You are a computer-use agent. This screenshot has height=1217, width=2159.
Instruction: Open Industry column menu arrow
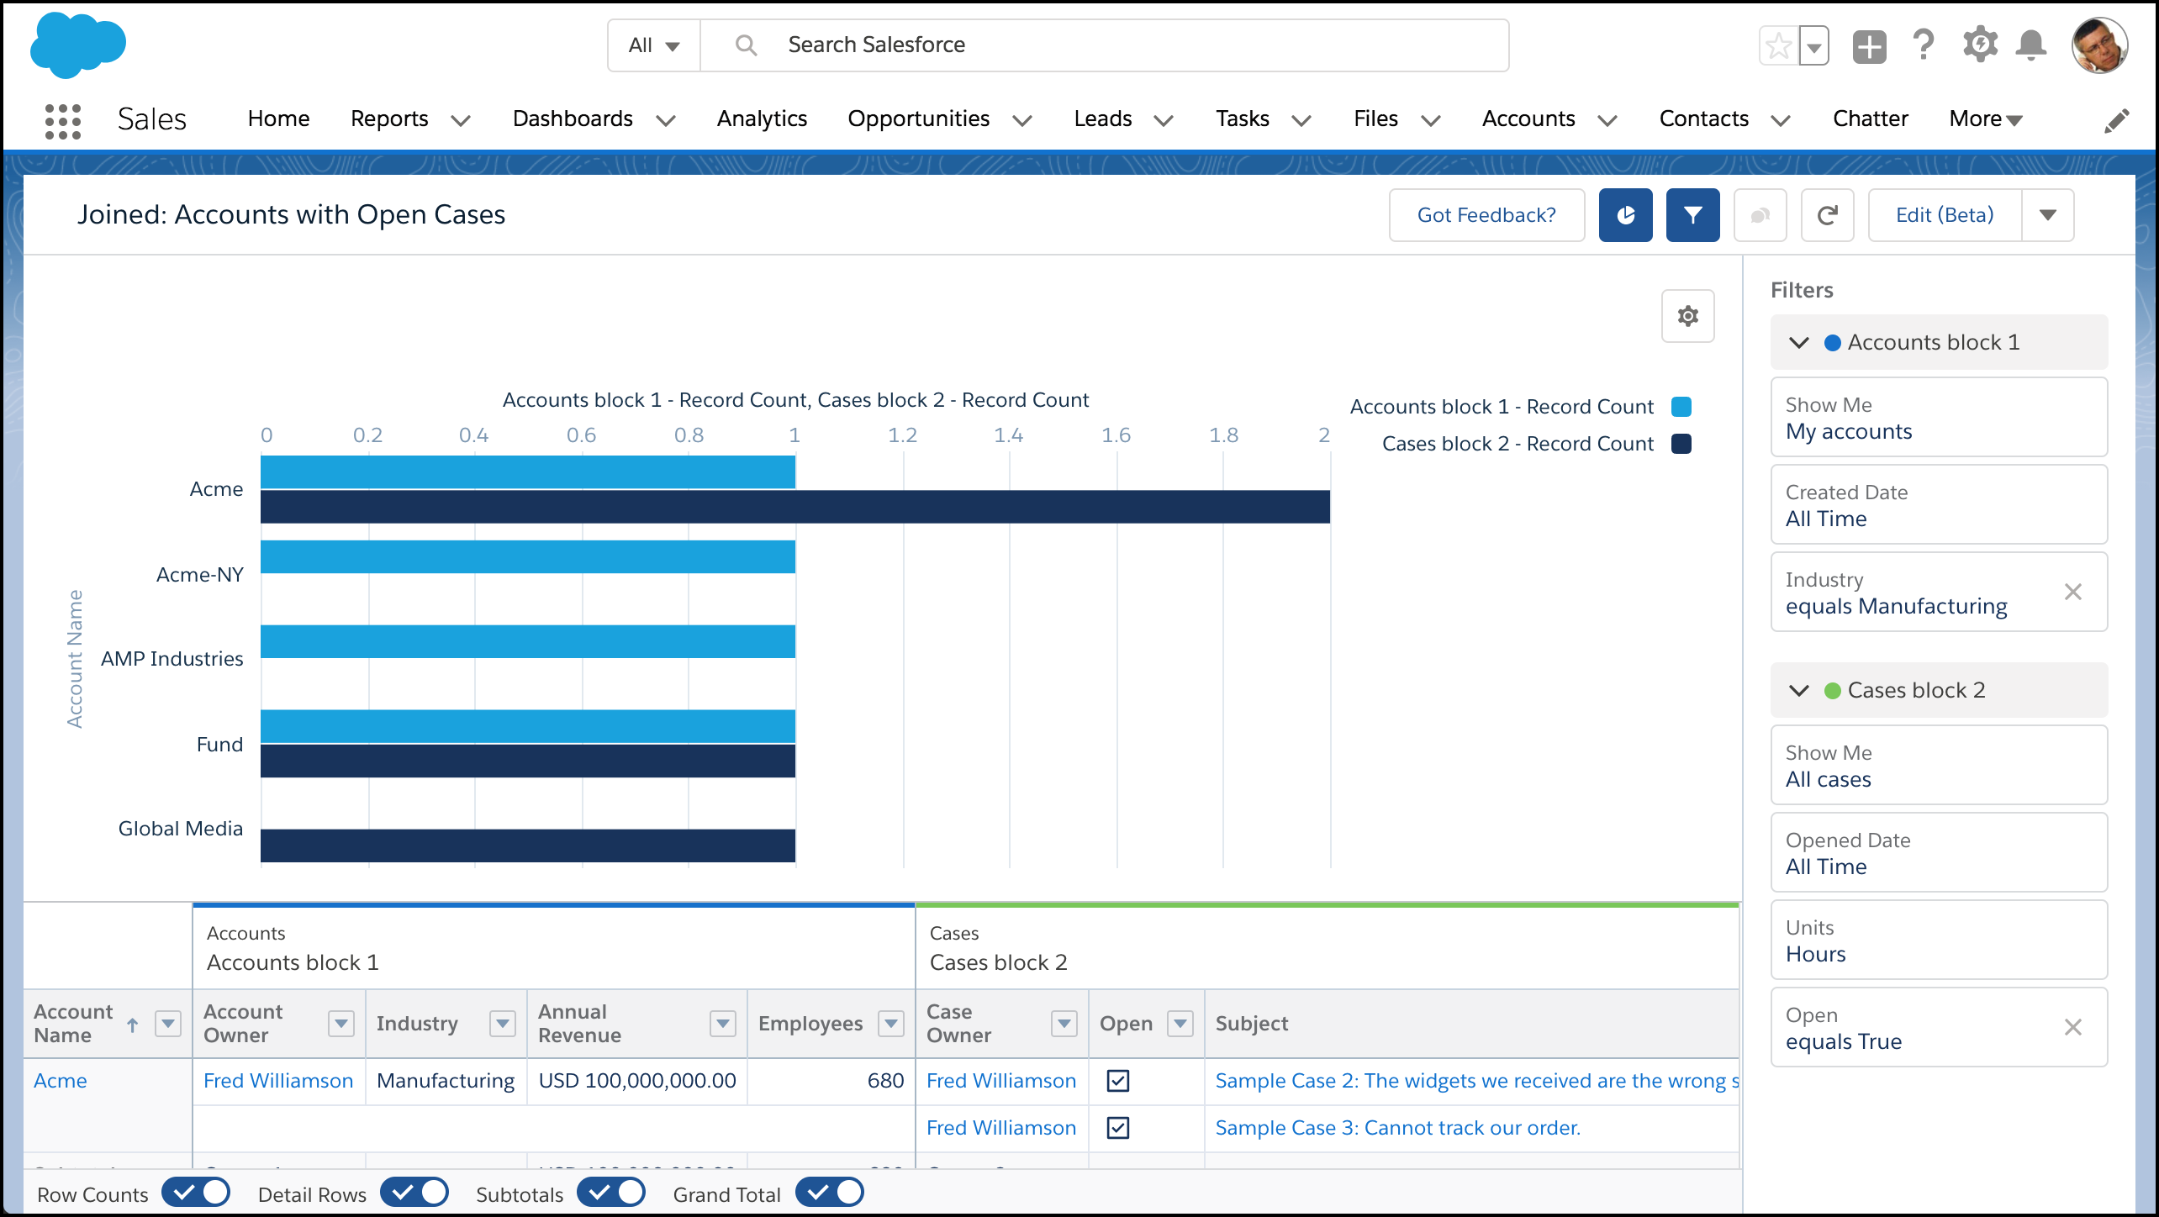(x=502, y=1024)
